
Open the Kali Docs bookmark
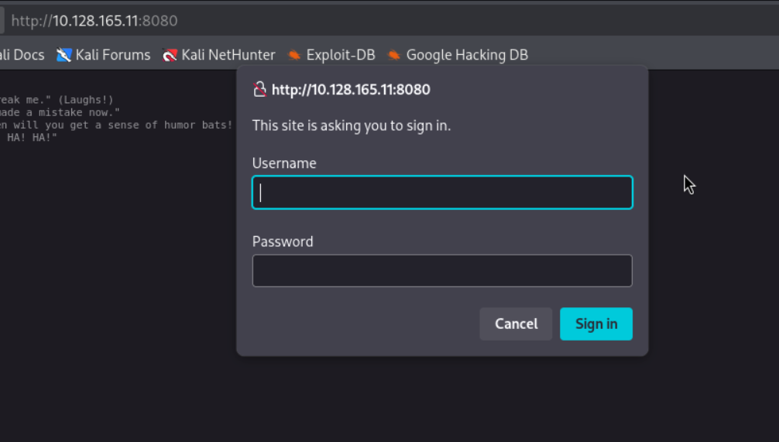22,55
